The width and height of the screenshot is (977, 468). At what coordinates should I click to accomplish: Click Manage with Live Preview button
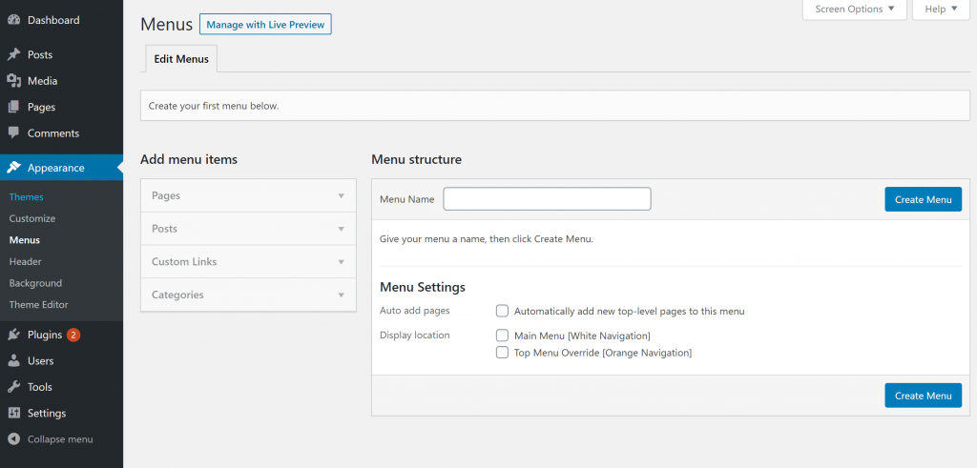[265, 24]
